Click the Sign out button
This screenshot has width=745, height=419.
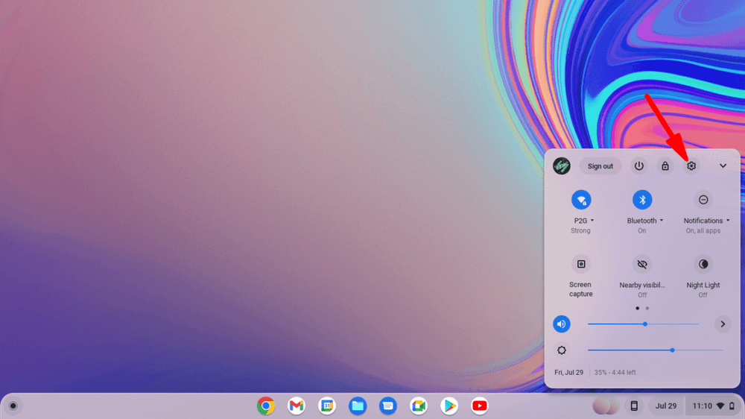point(600,166)
